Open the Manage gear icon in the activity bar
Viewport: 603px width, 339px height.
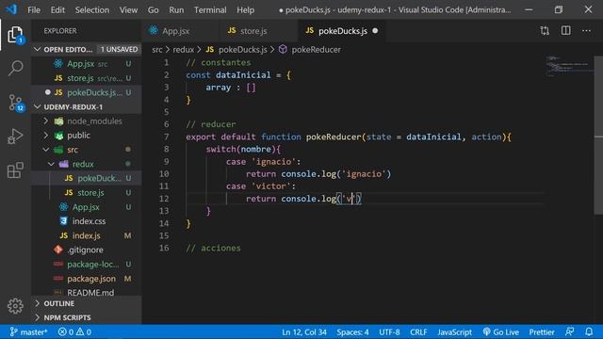pyautogui.click(x=15, y=306)
